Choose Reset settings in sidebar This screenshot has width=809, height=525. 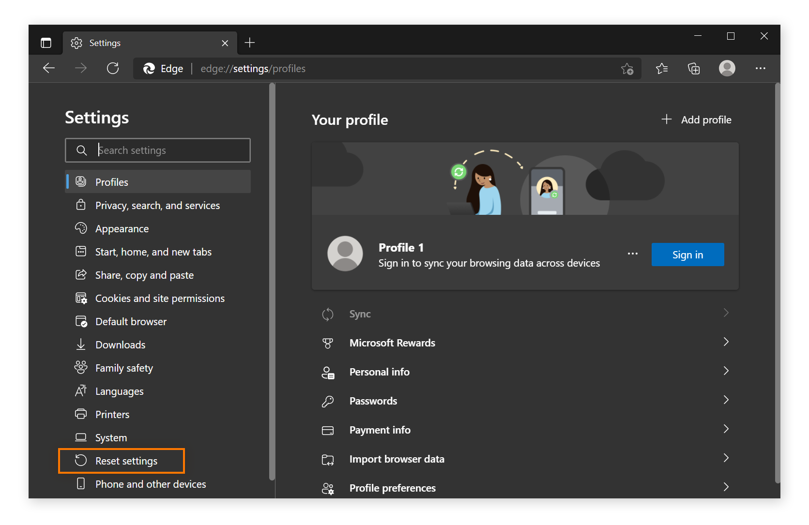pyautogui.click(x=158, y=461)
